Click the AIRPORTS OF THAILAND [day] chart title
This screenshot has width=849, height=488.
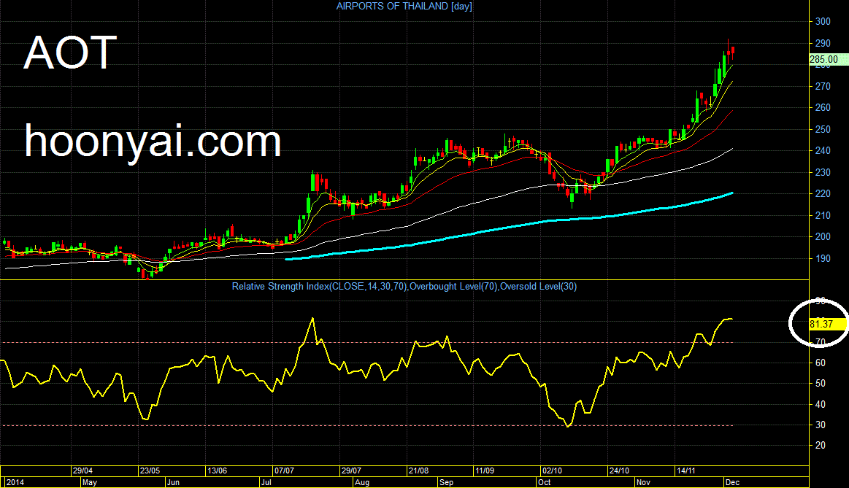404,7
